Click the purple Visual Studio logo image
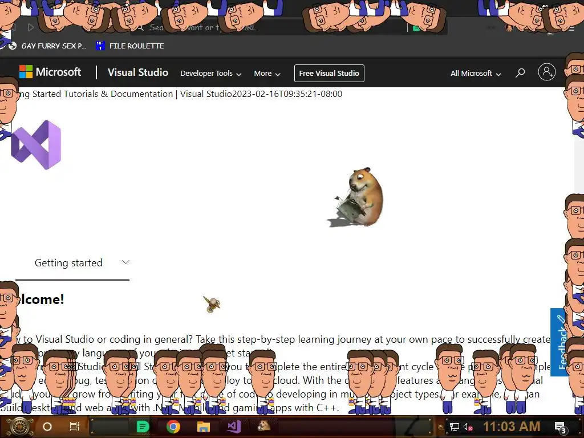 point(36,144)
